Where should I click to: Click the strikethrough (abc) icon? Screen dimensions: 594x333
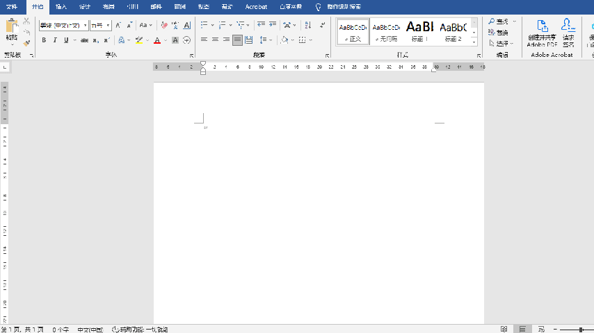(x=84, y=40)
